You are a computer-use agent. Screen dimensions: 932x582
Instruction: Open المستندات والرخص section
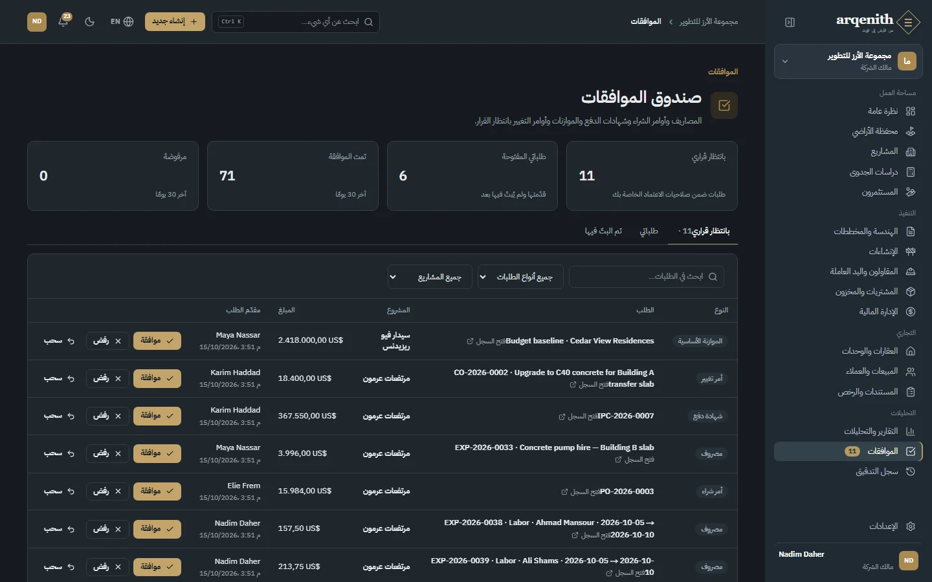848,392
